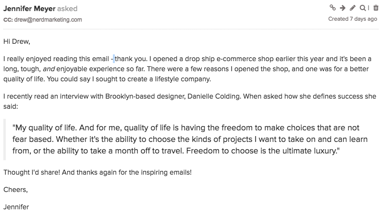The image size is (381, 217).
Task: Click the drew@nerdmarketing.com CC address
Action: pos(48,20)
